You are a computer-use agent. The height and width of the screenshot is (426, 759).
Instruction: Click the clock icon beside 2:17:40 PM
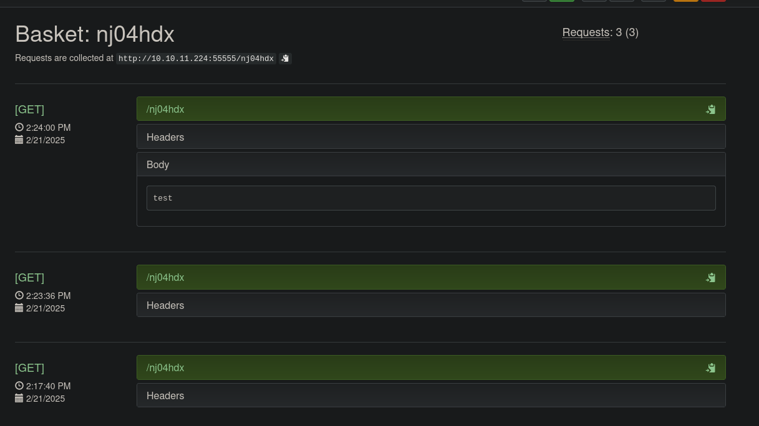pos(19,386)
